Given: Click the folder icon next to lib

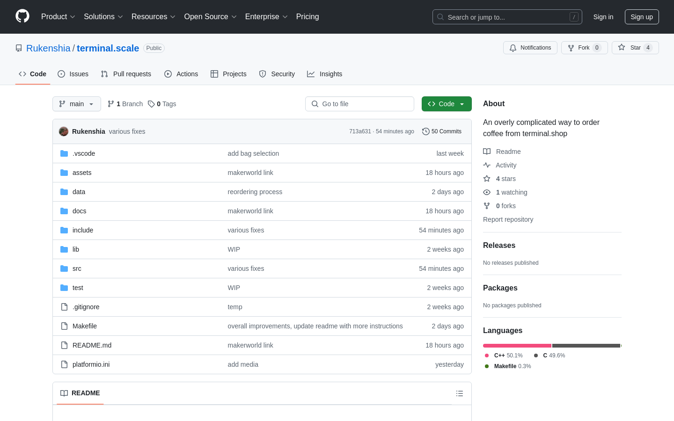Looking at the screenshot, I should 64,249.
